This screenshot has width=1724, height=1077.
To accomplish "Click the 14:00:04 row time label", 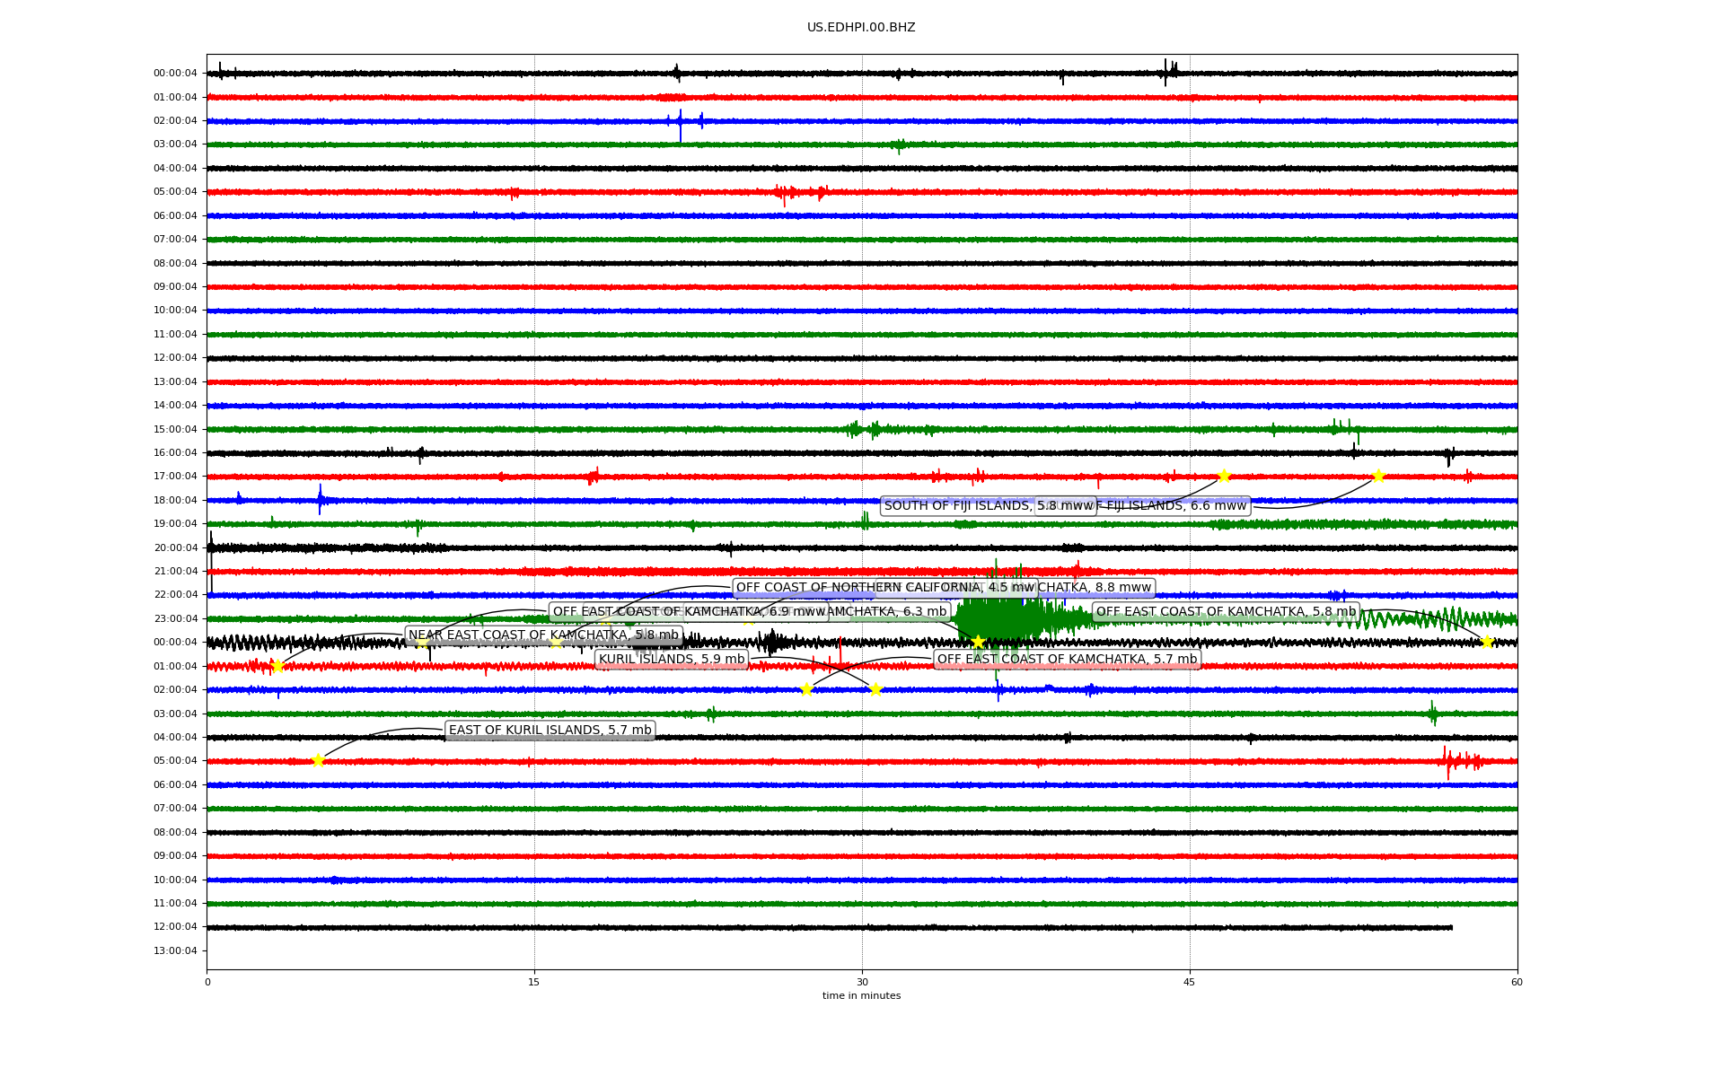I will point(175,406).
